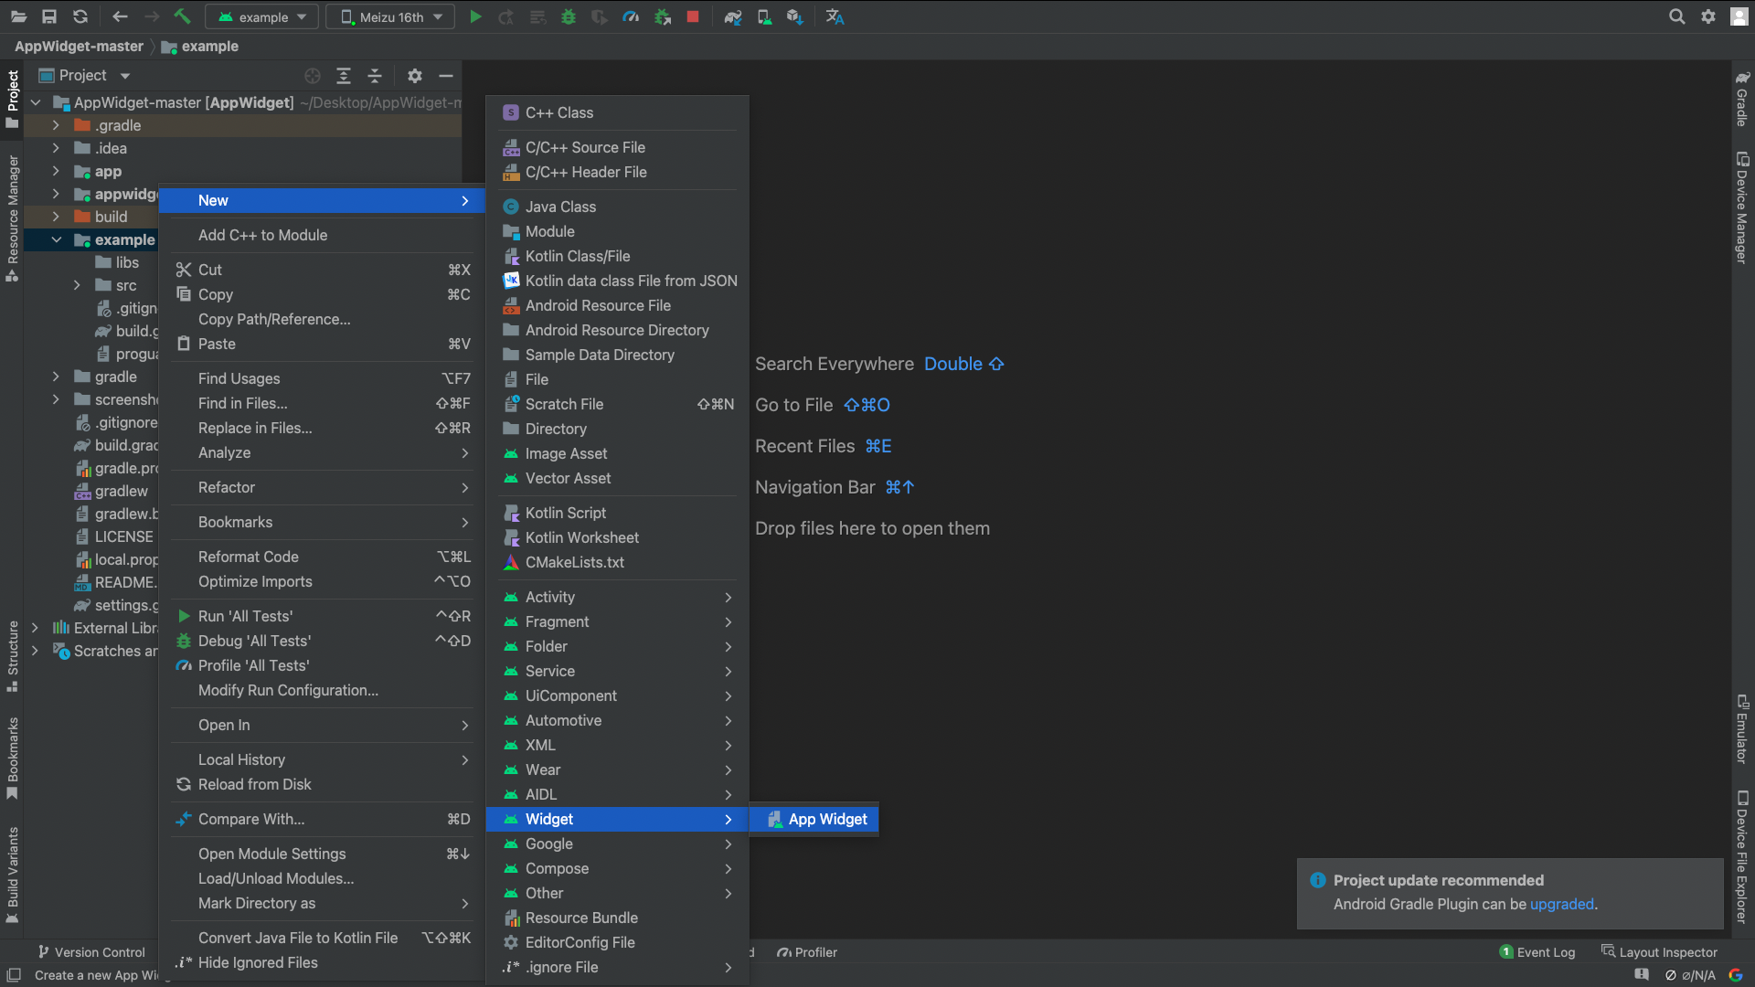This screenshot has width=1755, height=987.
Task: Click the Translate icon in toolbar
Action: 835,16
